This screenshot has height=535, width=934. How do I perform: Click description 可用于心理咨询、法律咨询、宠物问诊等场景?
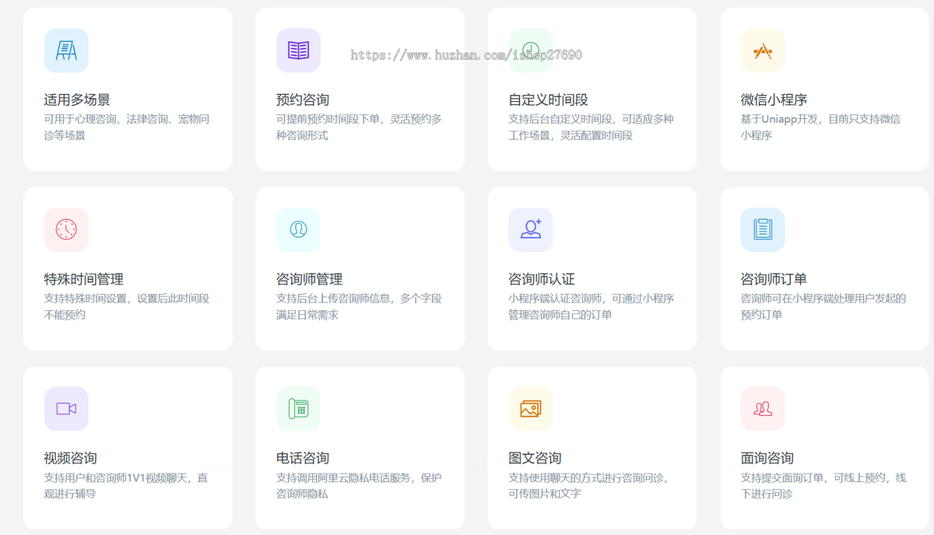(x=127, y=128)
